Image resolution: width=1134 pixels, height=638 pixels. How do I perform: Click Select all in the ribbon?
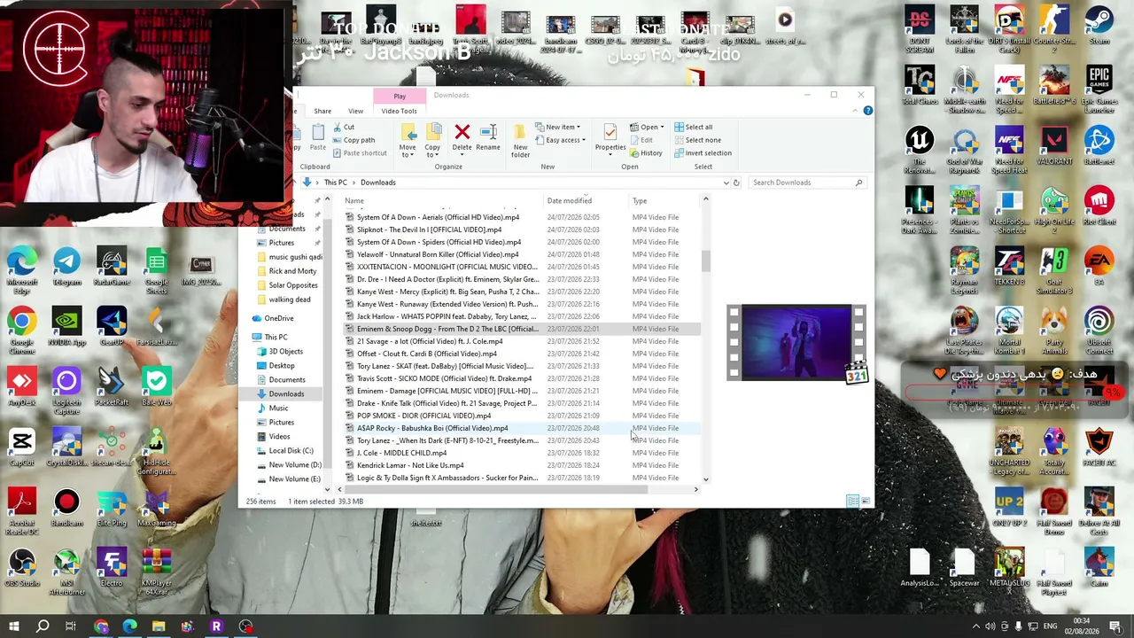692,127
